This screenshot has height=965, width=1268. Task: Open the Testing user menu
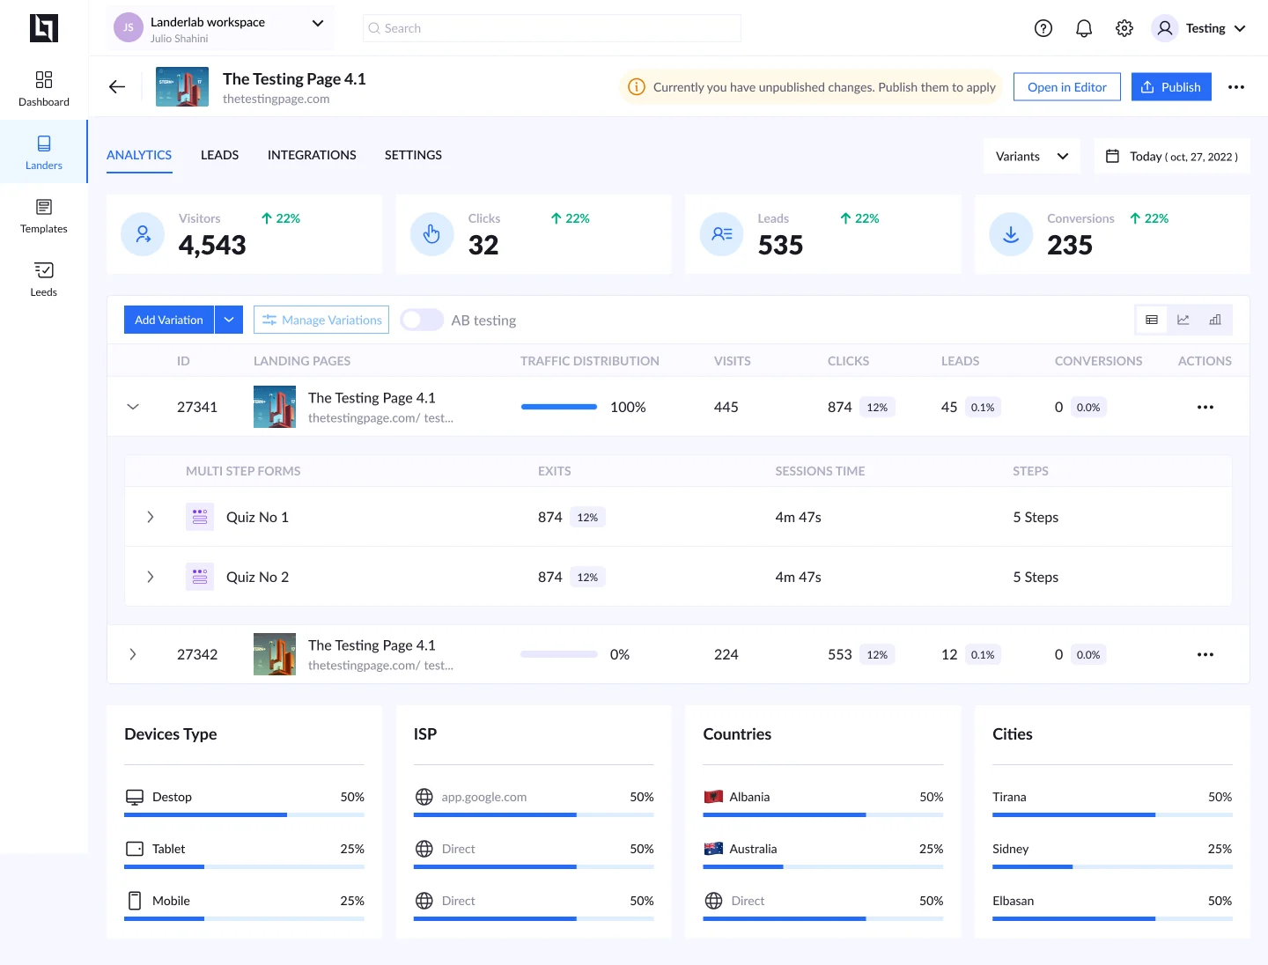coord(1199,28)
